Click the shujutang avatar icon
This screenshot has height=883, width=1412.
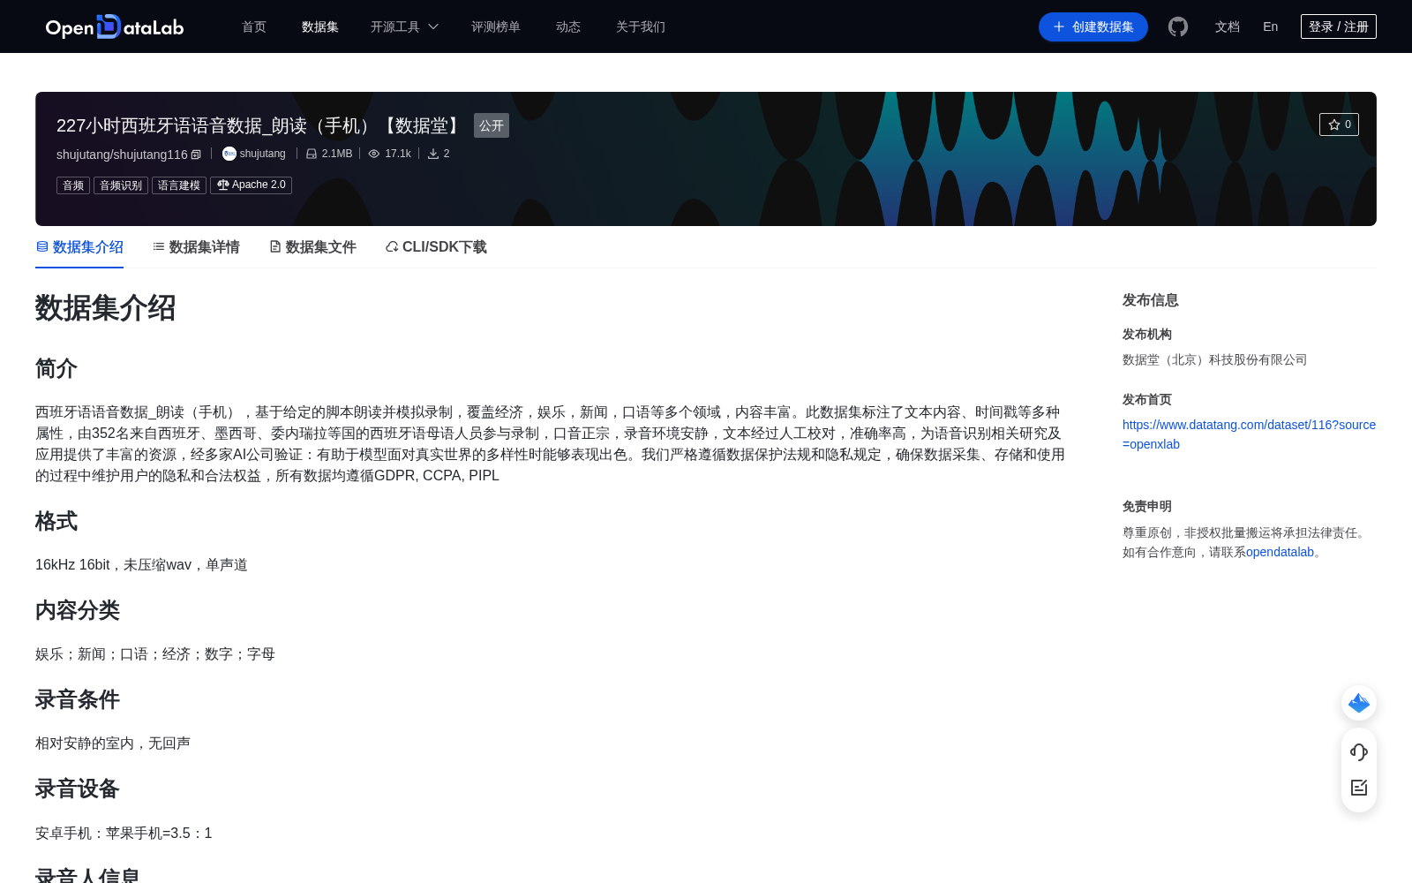[229, 154]
